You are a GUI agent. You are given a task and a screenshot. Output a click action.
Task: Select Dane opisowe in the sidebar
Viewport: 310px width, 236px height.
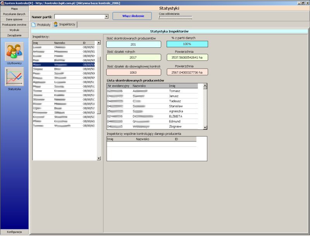point(14,19)
